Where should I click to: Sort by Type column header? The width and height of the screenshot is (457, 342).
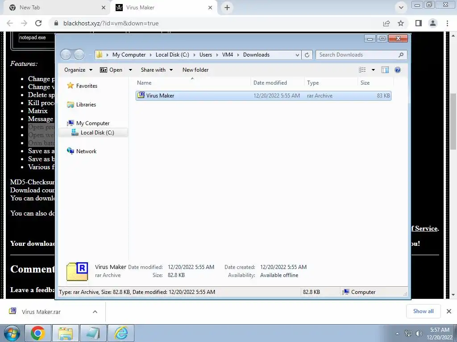(x=331, y=82)
